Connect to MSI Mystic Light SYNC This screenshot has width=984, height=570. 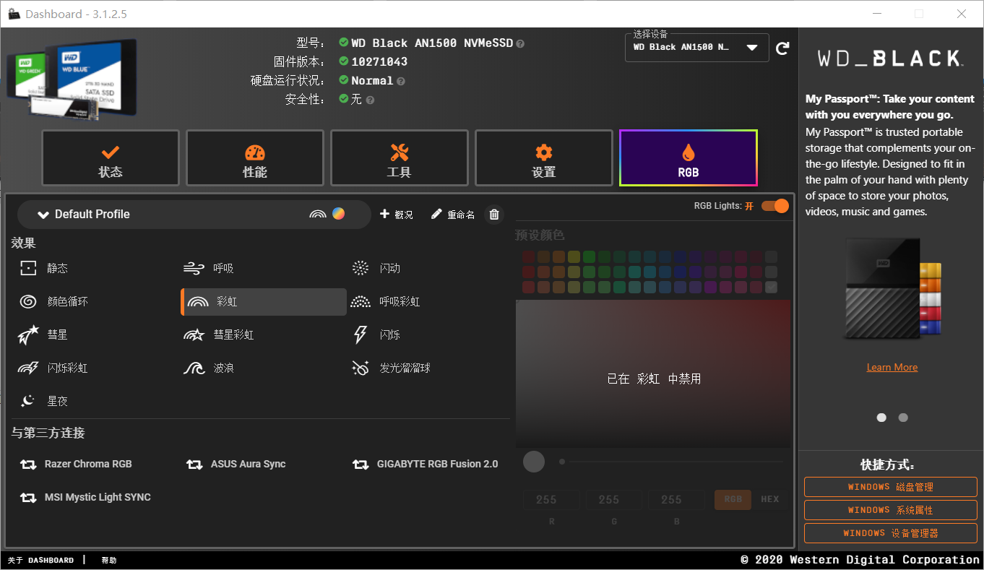tap(85, 498)
